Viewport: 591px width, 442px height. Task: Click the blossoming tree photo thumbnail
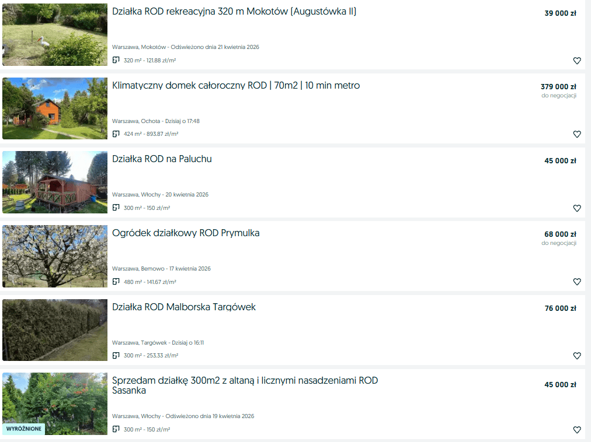tap(55, 256)
